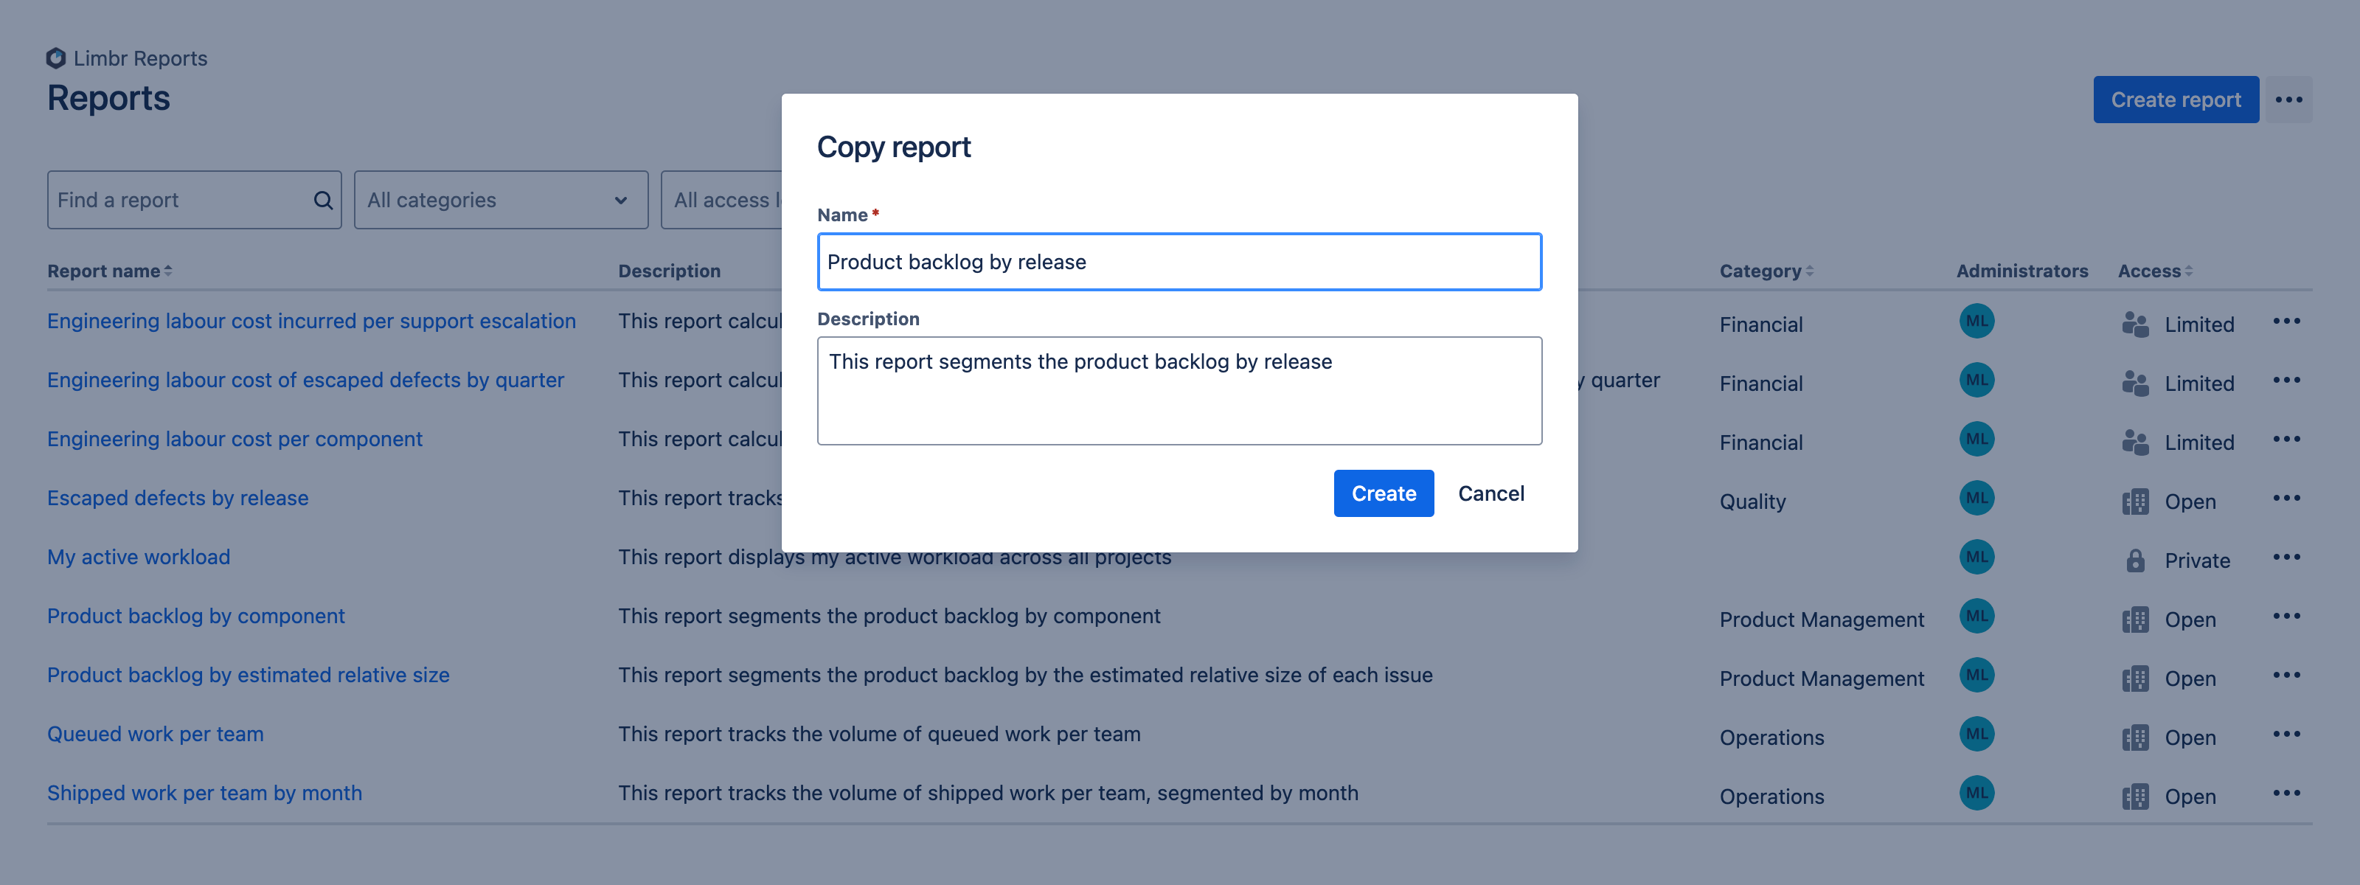Click the Description column header
Viewport: 2360px width, 885px height.
point(669,271)
